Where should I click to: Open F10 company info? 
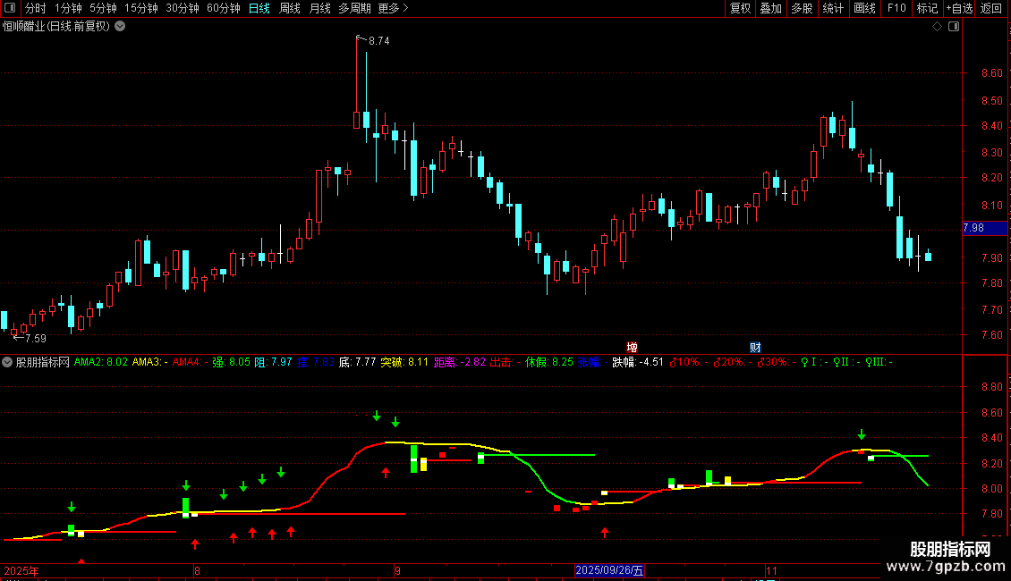pos(896,8)
